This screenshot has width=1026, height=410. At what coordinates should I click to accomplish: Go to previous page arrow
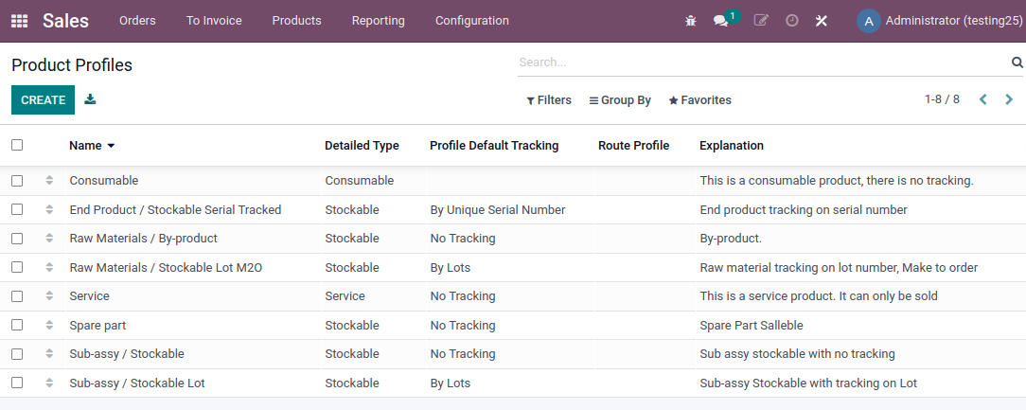983,99
